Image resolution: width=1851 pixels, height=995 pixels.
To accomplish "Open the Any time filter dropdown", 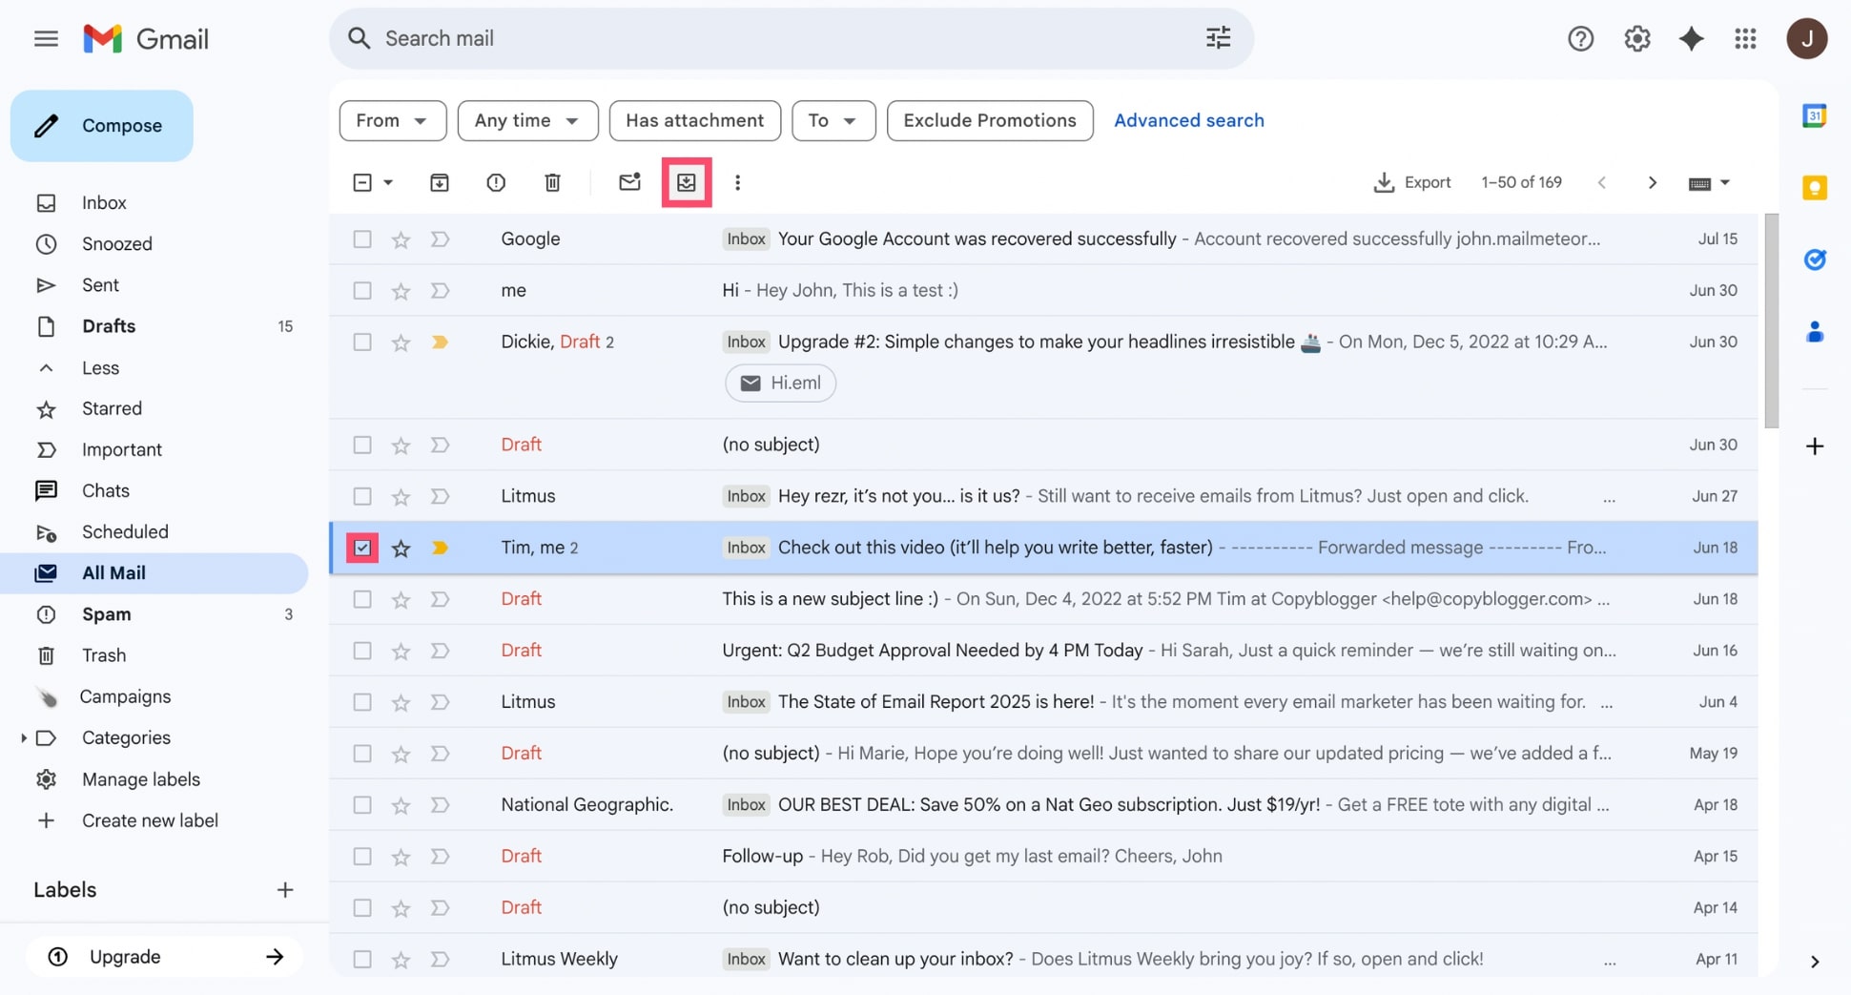I will [x=526, y=120].
